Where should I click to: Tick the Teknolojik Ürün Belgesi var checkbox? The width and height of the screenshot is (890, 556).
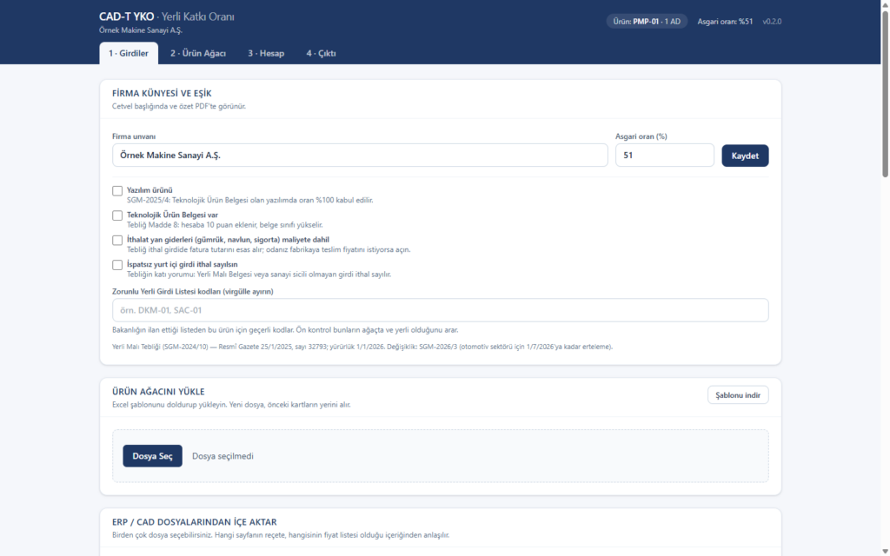tap(117, 215)
